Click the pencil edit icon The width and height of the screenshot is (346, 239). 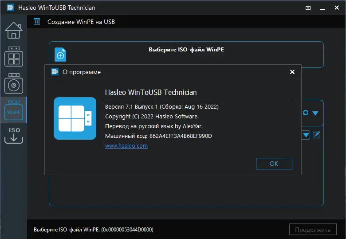pyautogui.click(x=316, y=135)
